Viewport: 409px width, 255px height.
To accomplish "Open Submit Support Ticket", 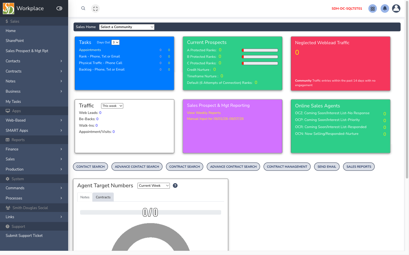I will 34,235.
